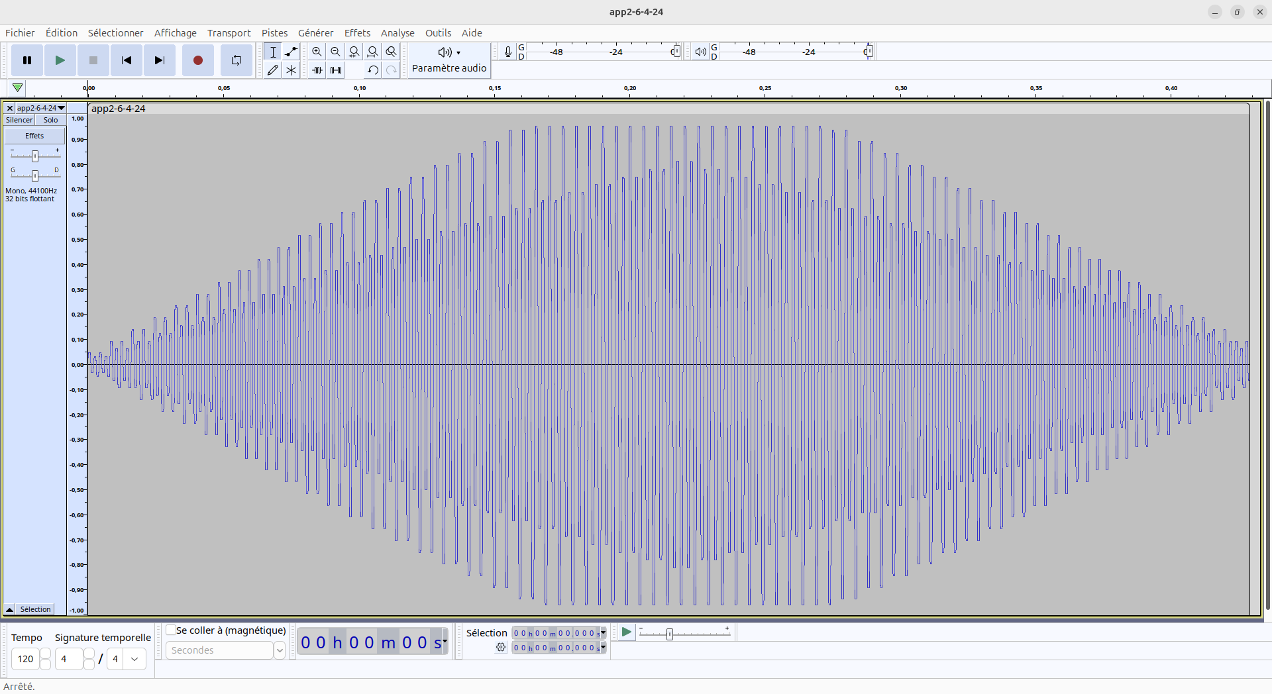Click the red Record button
The image size is (1272, 694).
click(x=197, y=60)
